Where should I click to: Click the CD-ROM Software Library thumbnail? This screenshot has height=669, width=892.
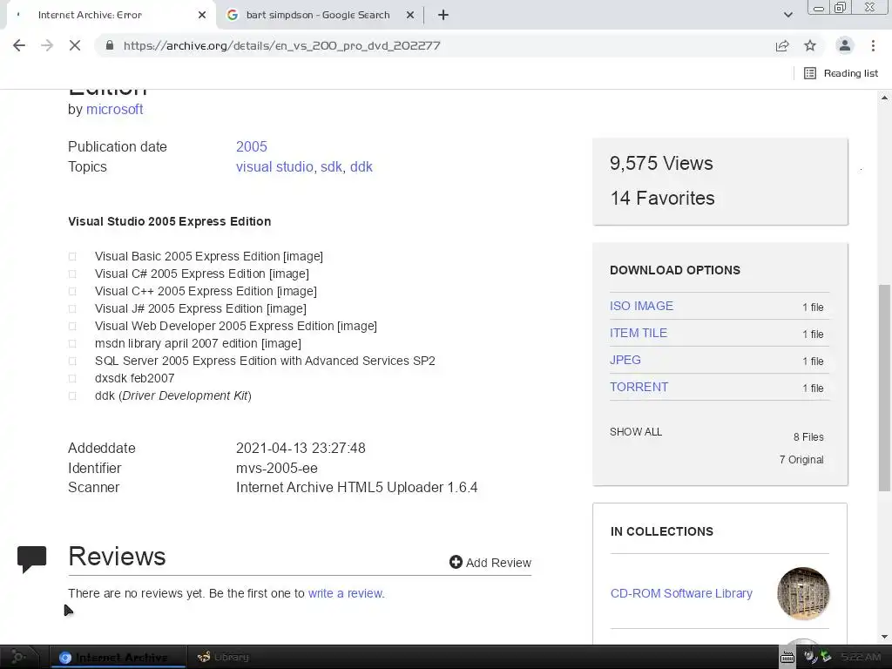[x=803, y=593]
